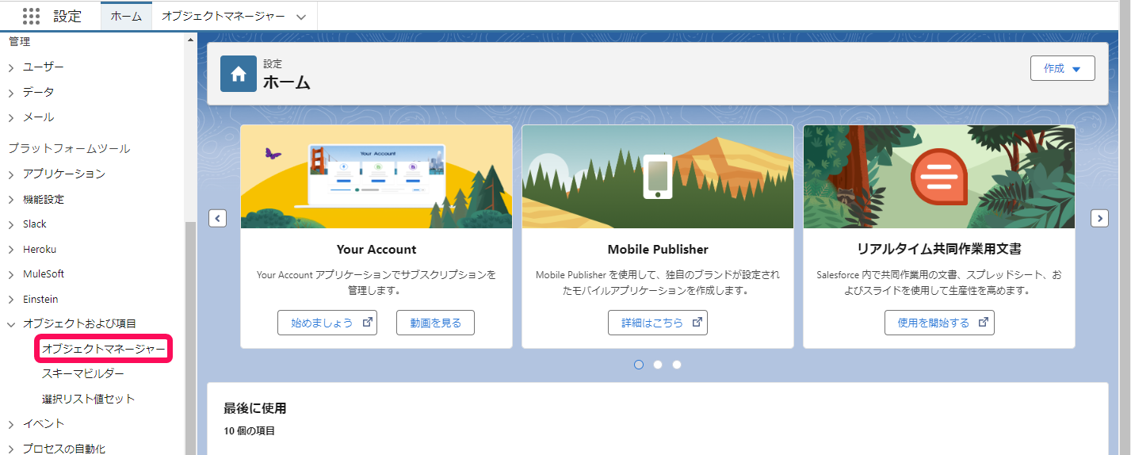Switch to the オブジェクトマネージャー tab
1131x455 pixels.
point(222,16)
